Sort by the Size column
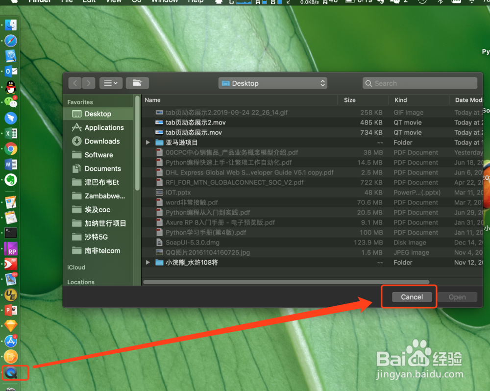 click(x=350, y=100)
